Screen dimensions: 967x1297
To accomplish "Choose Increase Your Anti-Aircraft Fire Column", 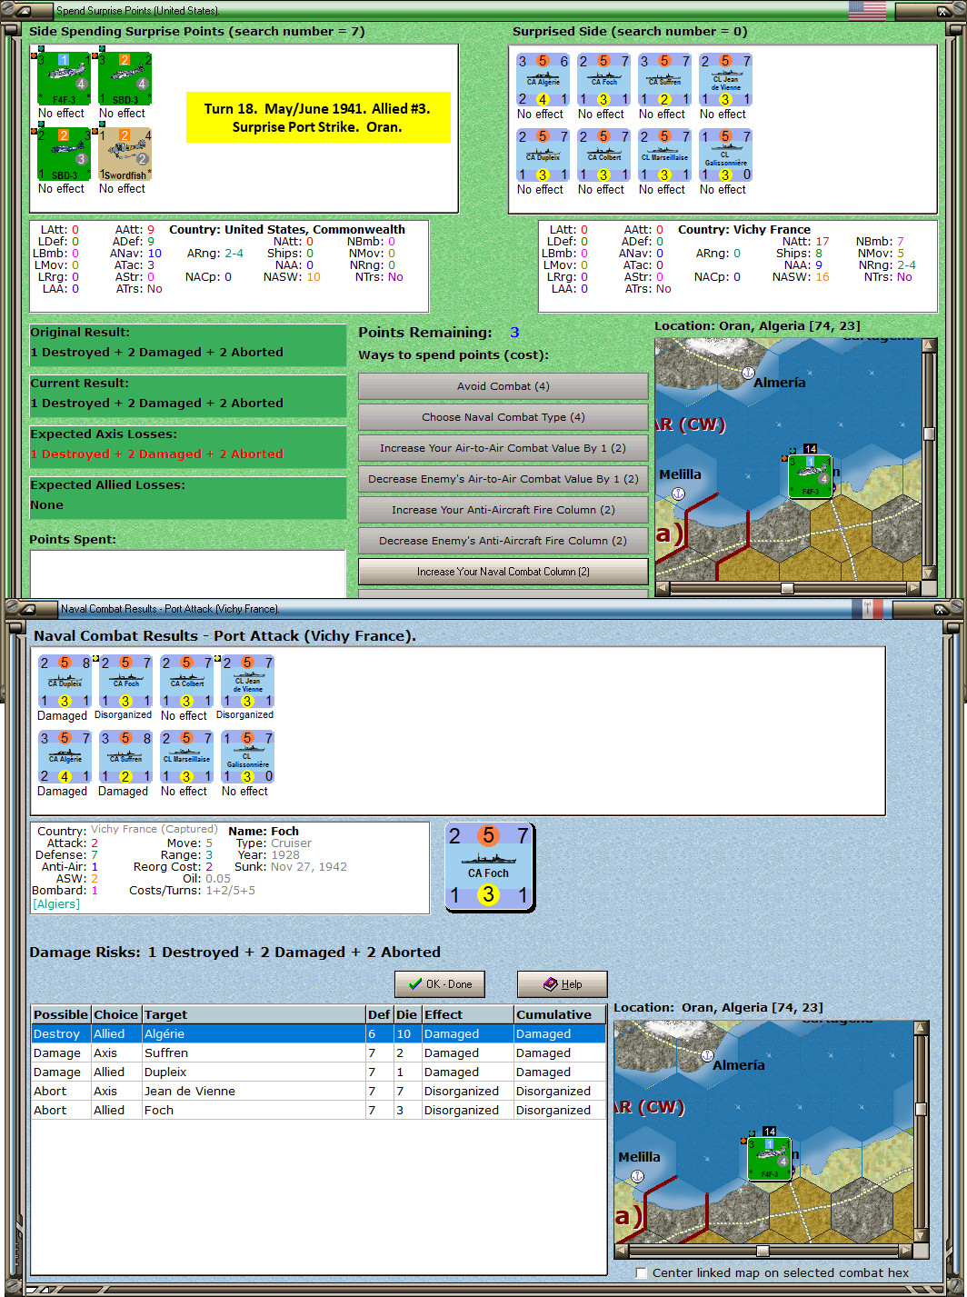I will [x=503, y=510].
